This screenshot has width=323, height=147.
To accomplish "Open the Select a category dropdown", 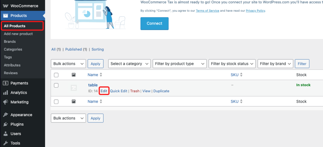I will click(x=129, y=64).
